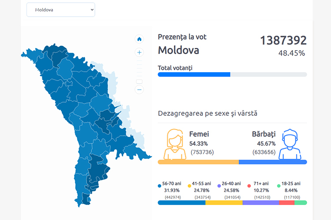
Task: Open the Moldova region dropdown
Action: (61, 10)
